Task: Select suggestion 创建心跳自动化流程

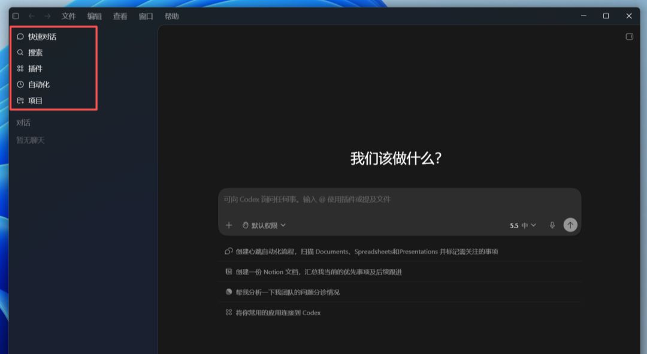Action: [x=400, y=251]
